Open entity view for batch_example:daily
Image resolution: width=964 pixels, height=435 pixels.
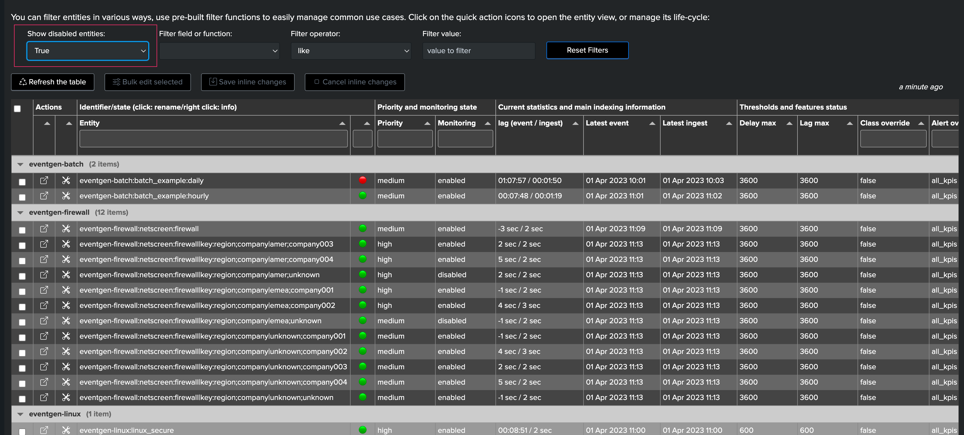click(44, 181)
